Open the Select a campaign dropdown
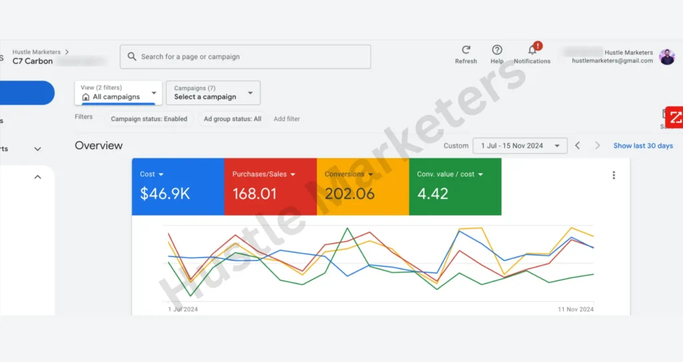Viewport: 683px width, 362px height. pyautogui.click(x=213, y=92)
